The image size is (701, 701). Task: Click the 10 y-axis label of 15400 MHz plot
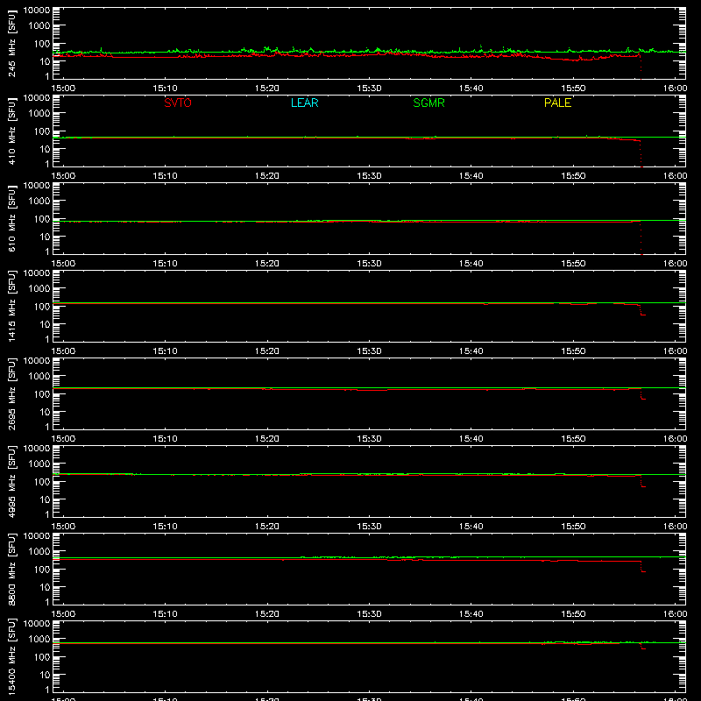click(45, 675)
